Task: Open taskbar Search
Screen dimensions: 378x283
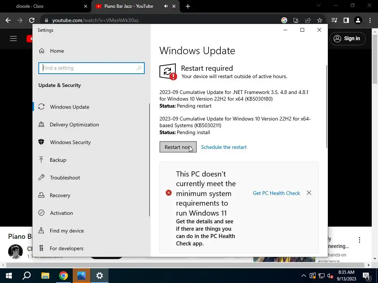Action: point(27,276)
